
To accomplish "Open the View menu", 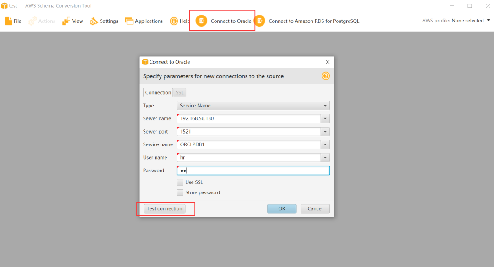I will [x=73, y=21].
